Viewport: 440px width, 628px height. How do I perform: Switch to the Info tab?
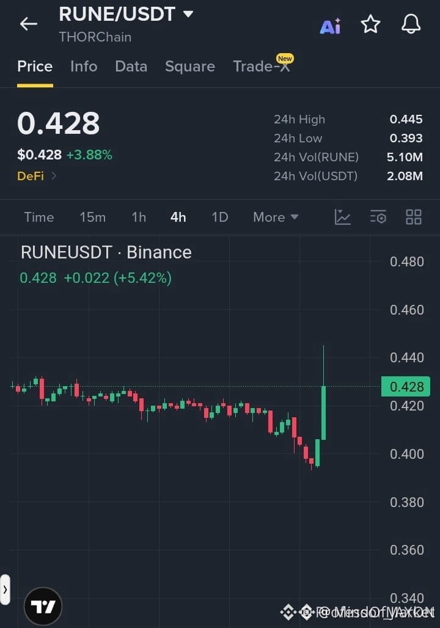coord(84,67)
